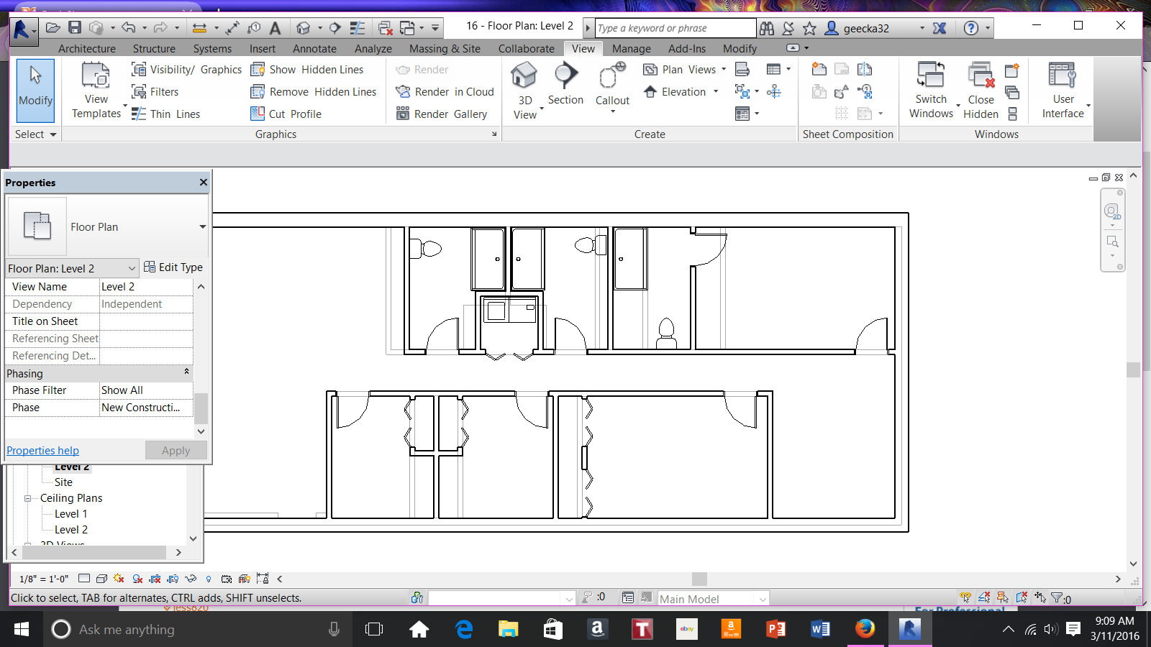Click the Sun Path icon in view control bar
Screen dimensions: 1151x647
(119, 579)
